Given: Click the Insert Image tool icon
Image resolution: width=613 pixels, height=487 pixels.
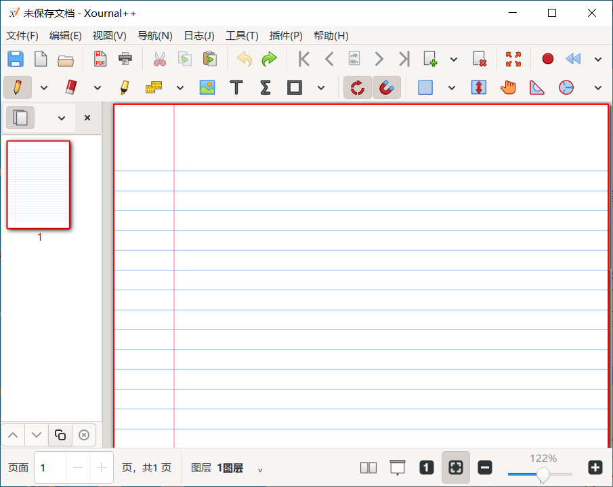Looking at the screenshot, I should coord(207,87).
